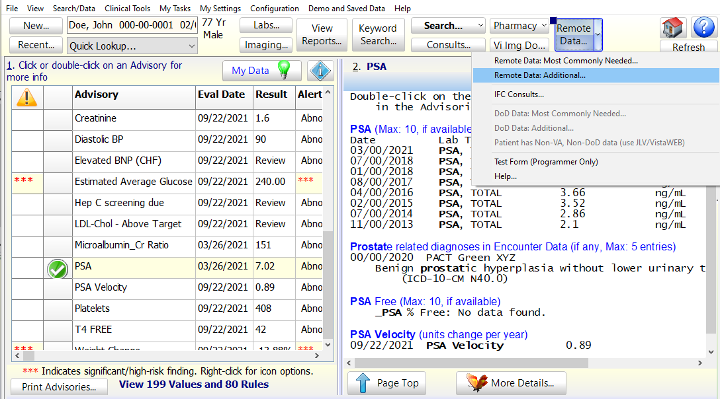
Task: Click the patient name field Doe, John
Action: tap(132, 25)
